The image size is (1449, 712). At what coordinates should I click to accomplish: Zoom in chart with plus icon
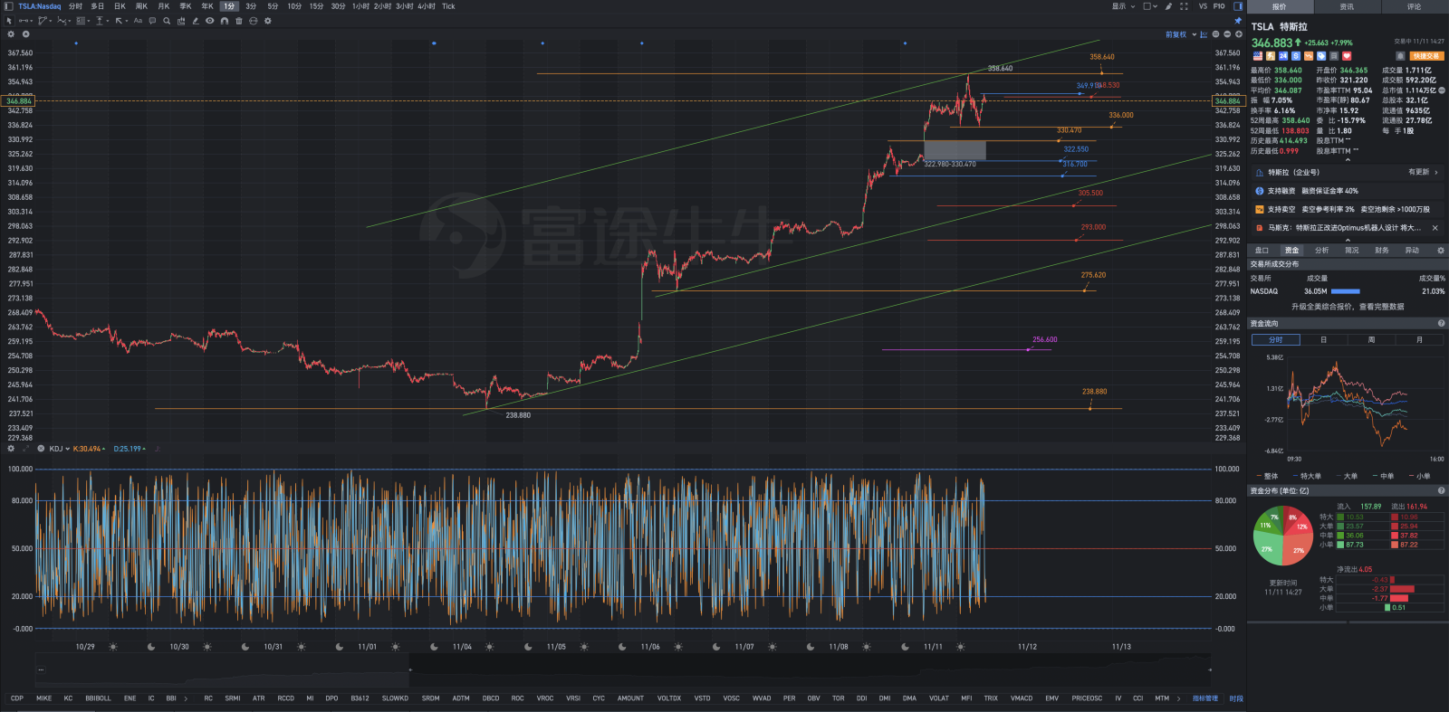[1239, 34]
